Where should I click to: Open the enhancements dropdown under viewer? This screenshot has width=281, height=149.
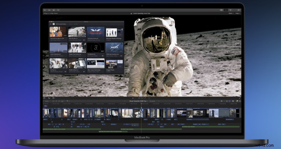pyautogui.click(x=54, y=98)
